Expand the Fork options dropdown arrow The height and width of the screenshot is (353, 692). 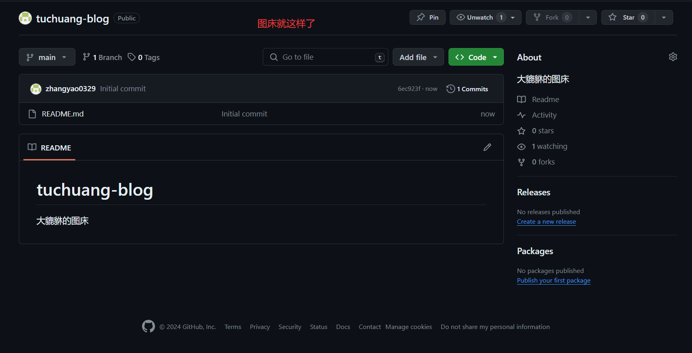coord(588,18)
